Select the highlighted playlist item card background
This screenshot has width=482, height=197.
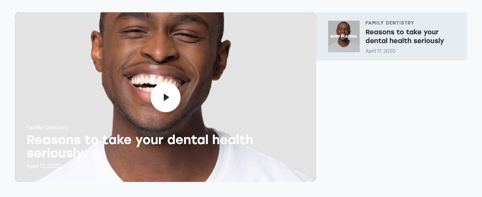pyautogui.click(x=392, y=36)
